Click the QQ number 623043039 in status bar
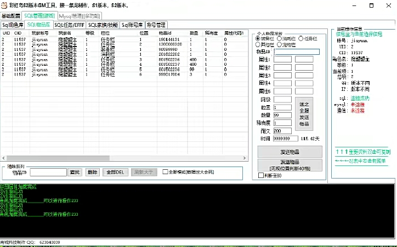The height and width of the screenshot is (247, 397). click(x=50, y=242)
